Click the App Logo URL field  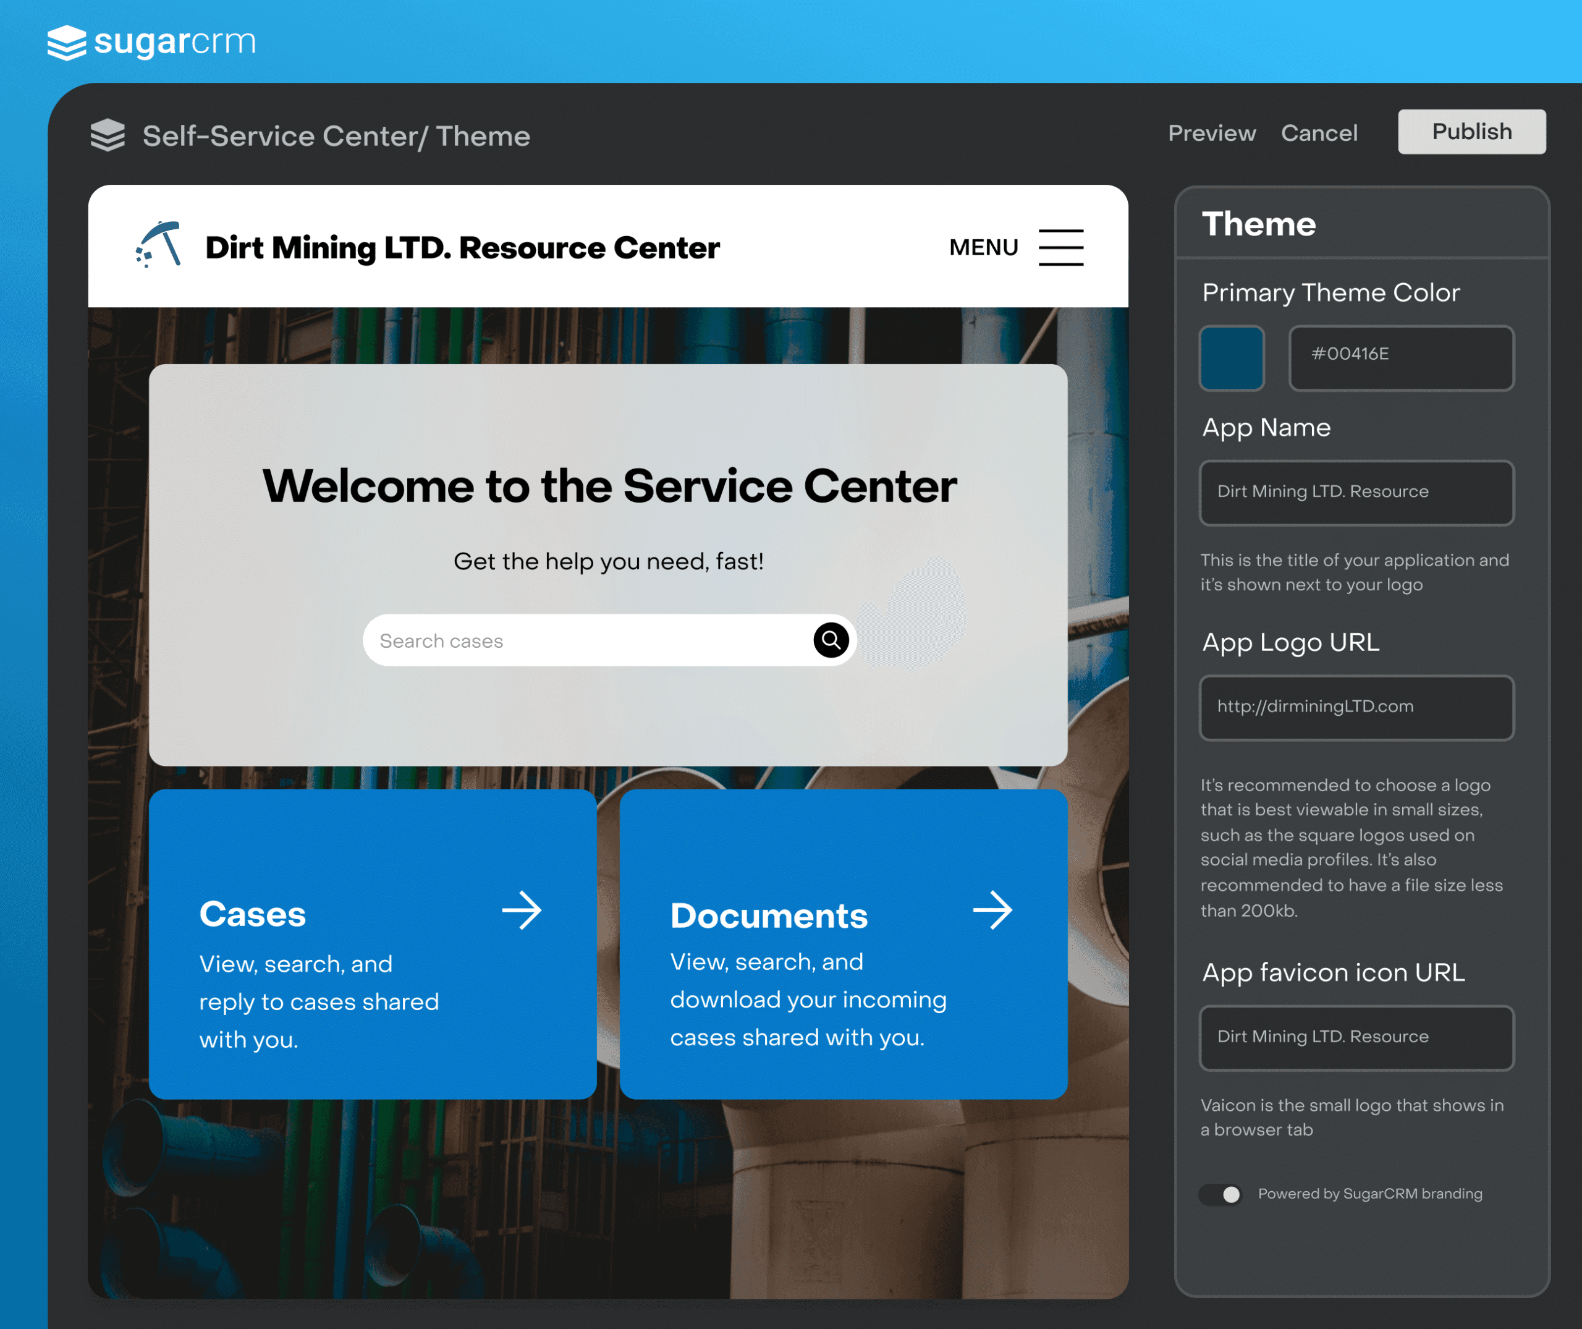1356,707
